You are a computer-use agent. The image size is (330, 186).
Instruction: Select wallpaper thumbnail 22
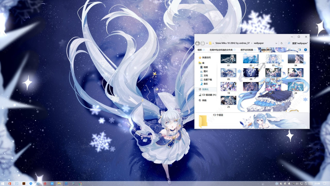point(251,87)
